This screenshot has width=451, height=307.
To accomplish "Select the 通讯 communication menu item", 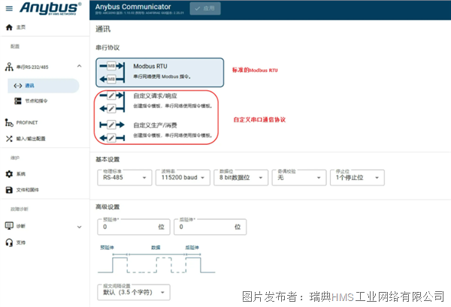I will 43,86.
